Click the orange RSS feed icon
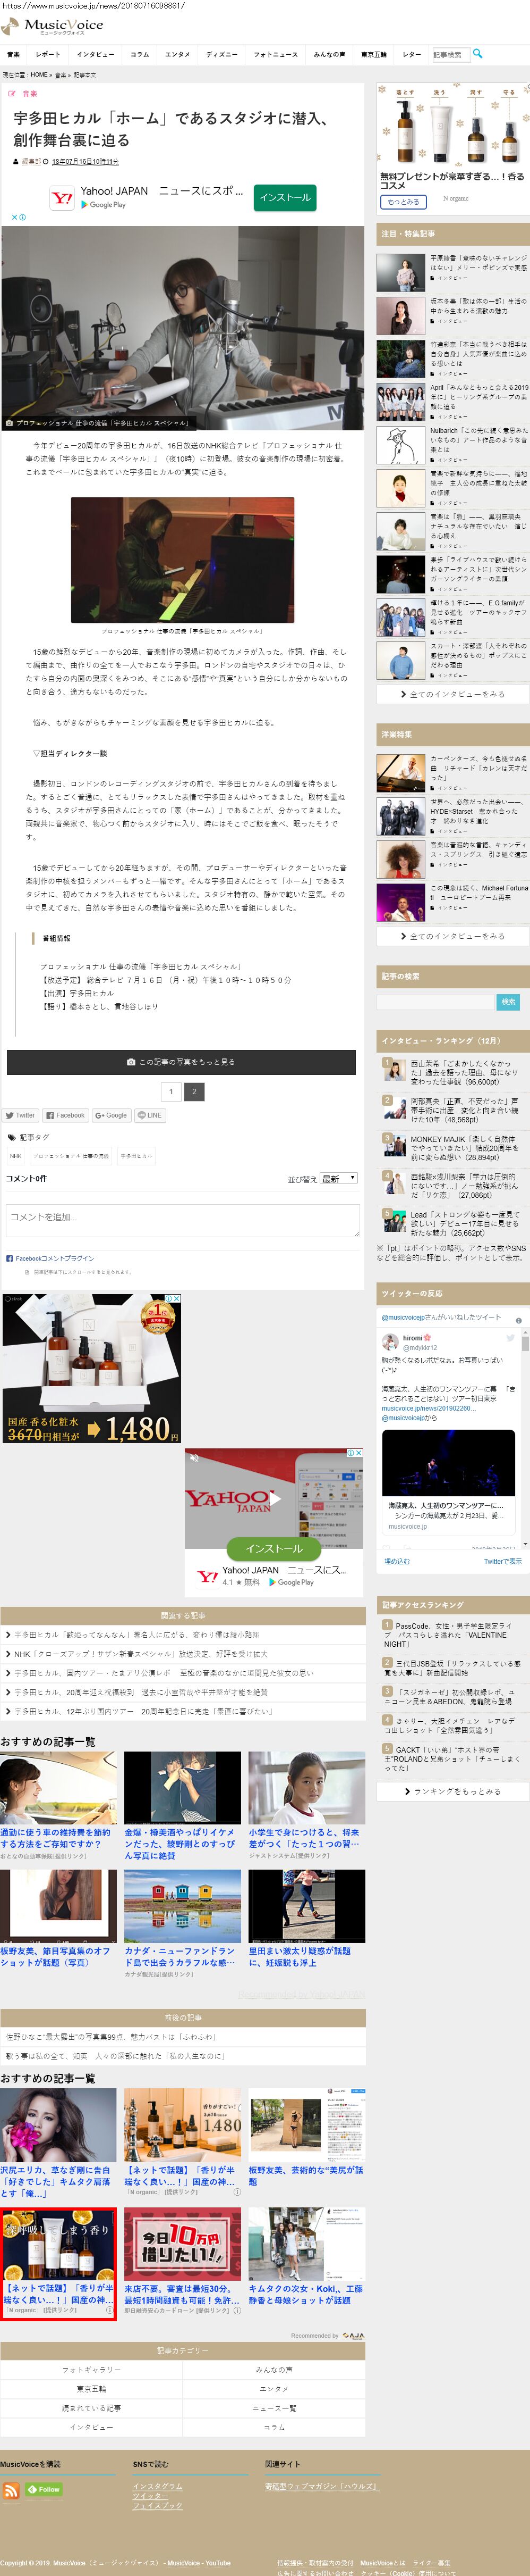This screenshot has height=2576, width=530. tap(11, 2489)
